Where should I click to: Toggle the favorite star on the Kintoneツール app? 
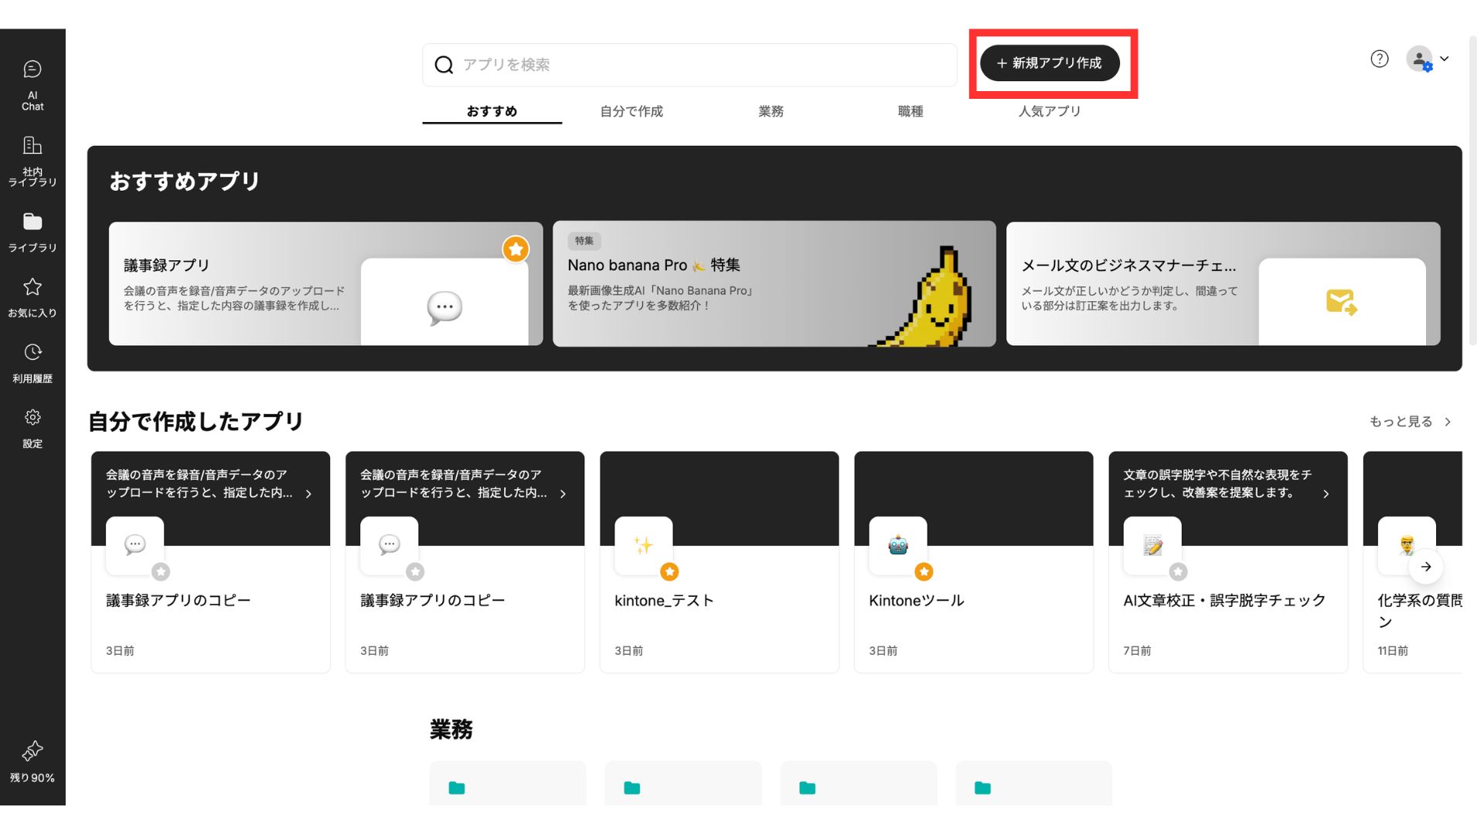point(924,571)
